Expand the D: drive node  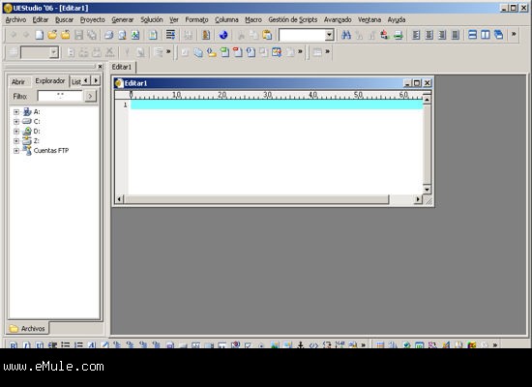[16, 131]
